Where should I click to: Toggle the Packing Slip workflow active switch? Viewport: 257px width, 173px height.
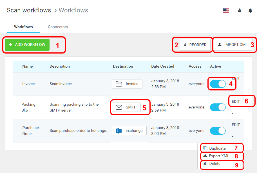218,107
